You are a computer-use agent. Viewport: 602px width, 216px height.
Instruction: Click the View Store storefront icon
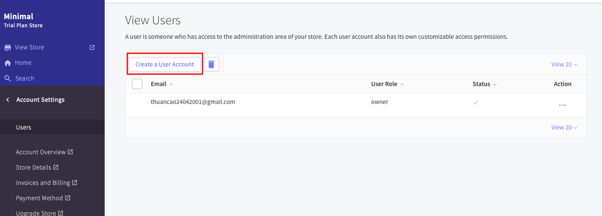8,47
